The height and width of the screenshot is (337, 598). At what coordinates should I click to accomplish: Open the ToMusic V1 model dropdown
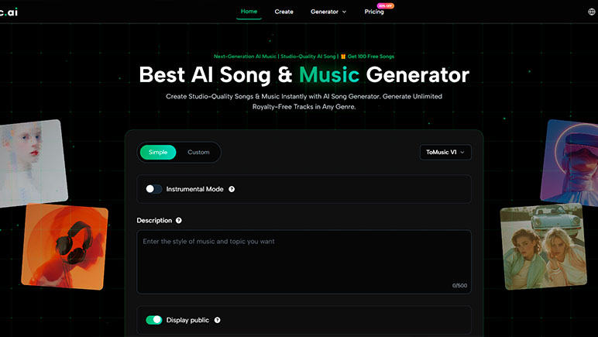(x=445, y=152)
